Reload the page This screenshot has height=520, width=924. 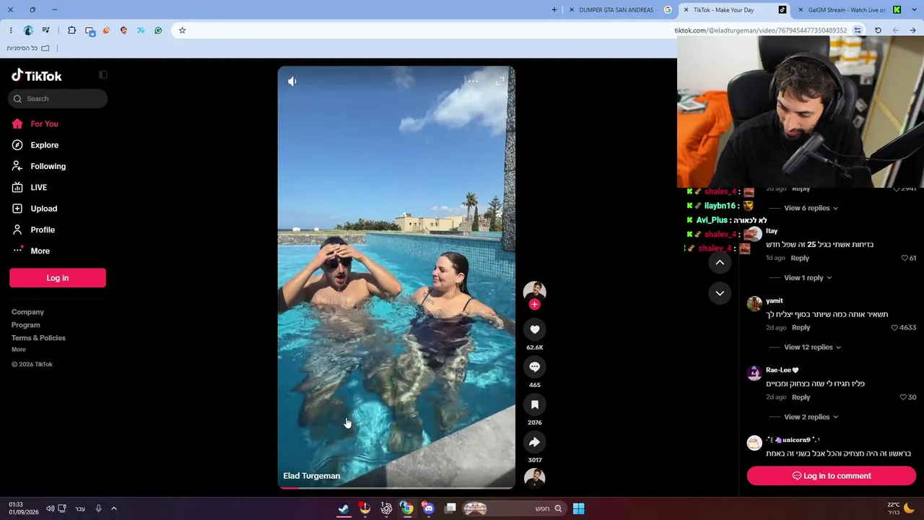pyautogui.click(x=878, y=30)
